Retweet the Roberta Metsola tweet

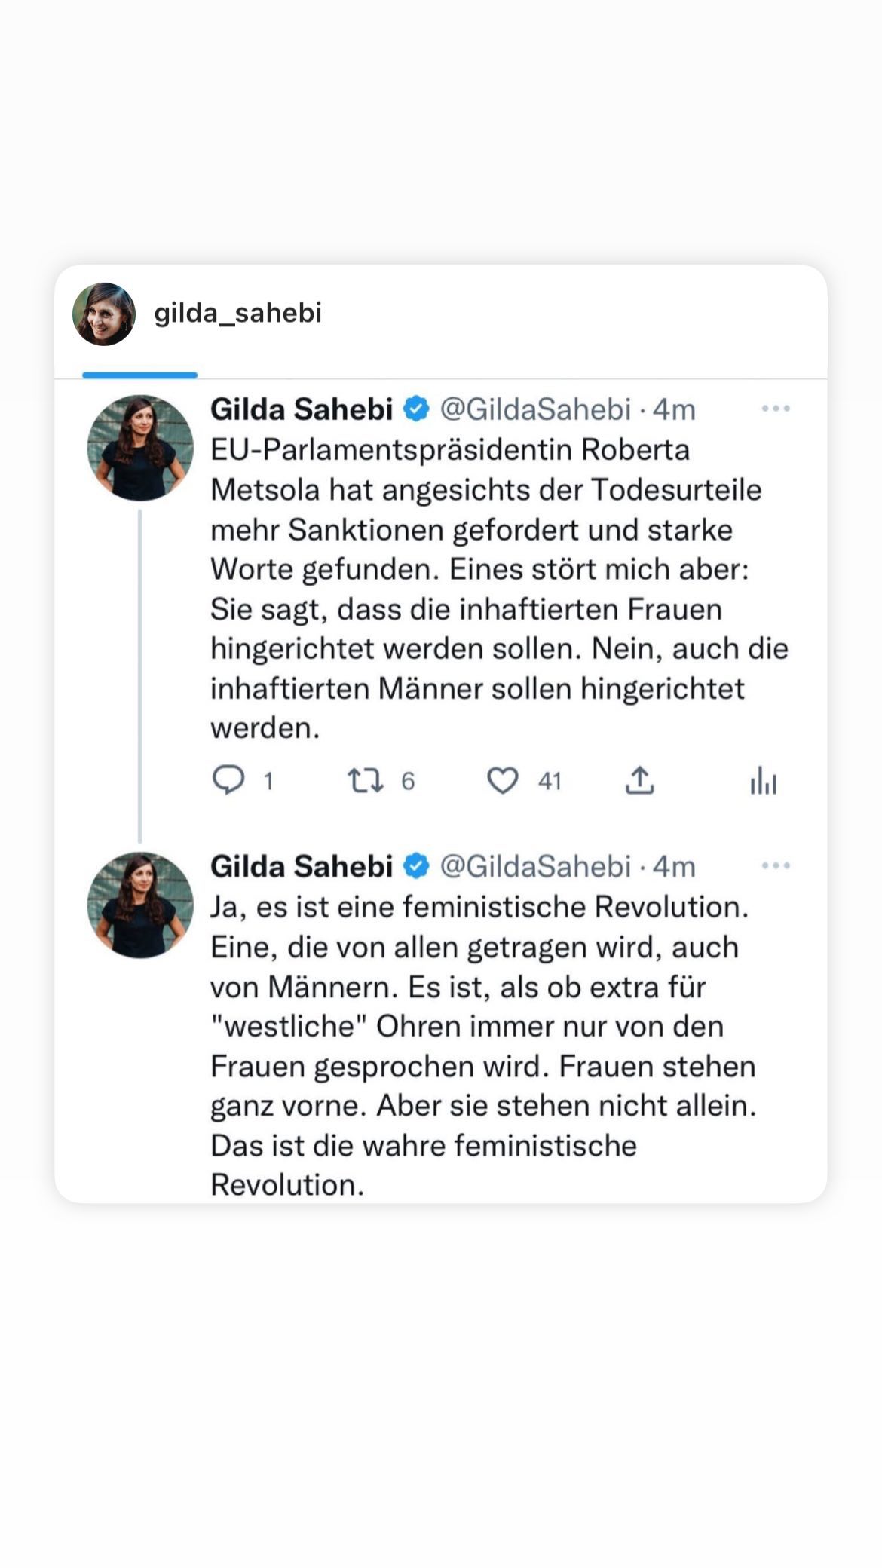(365, 780)
